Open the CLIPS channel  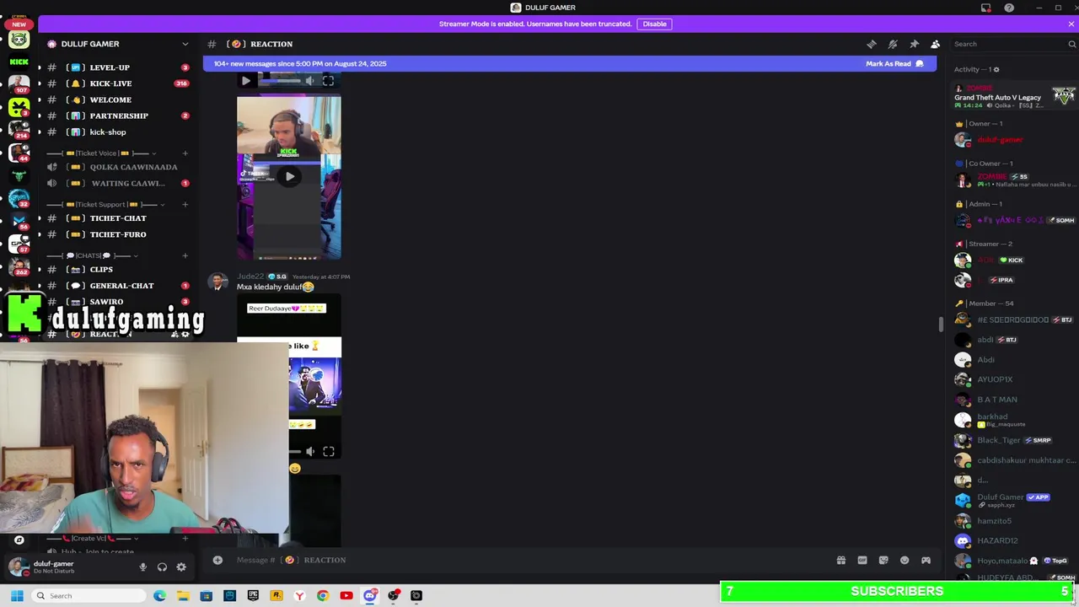tap(118, 270)
